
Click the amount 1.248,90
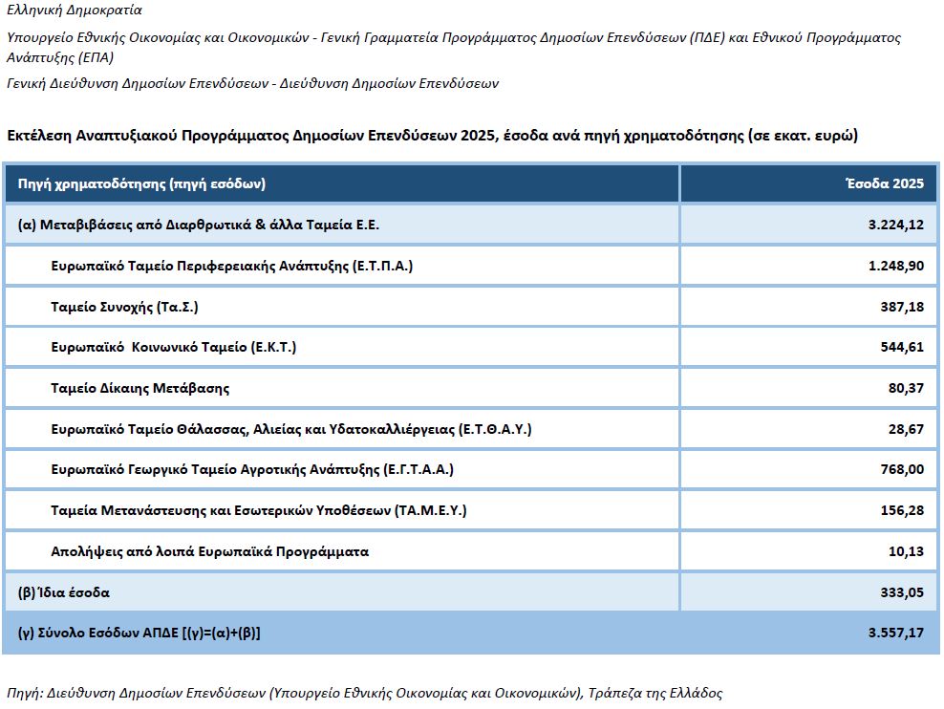tap(896, 266)
